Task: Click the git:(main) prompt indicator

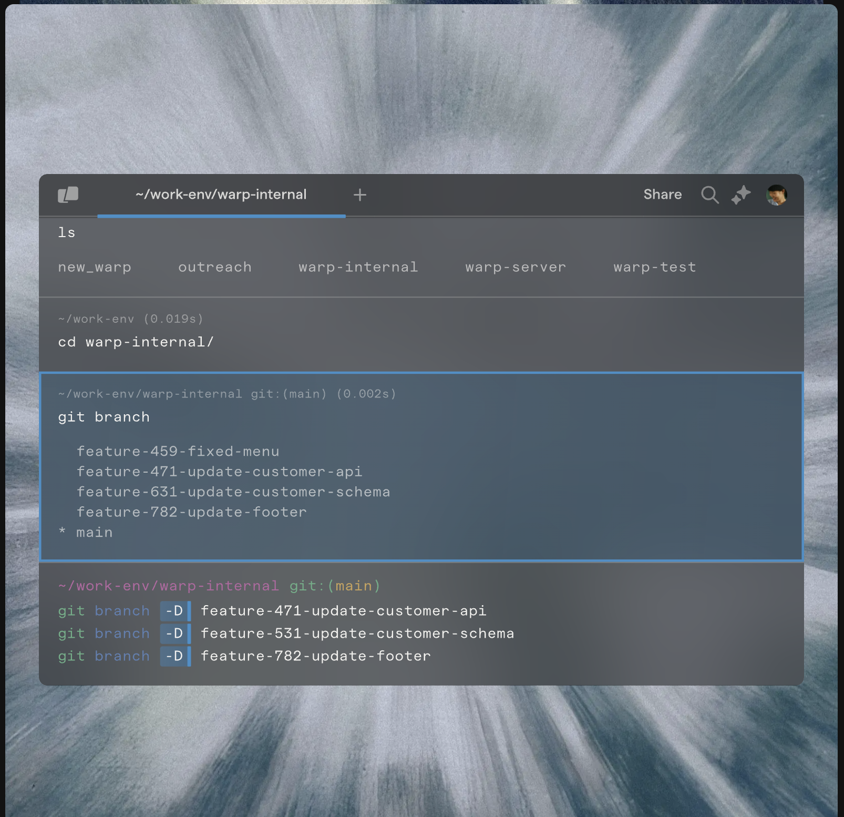Action: pos(335,586)
